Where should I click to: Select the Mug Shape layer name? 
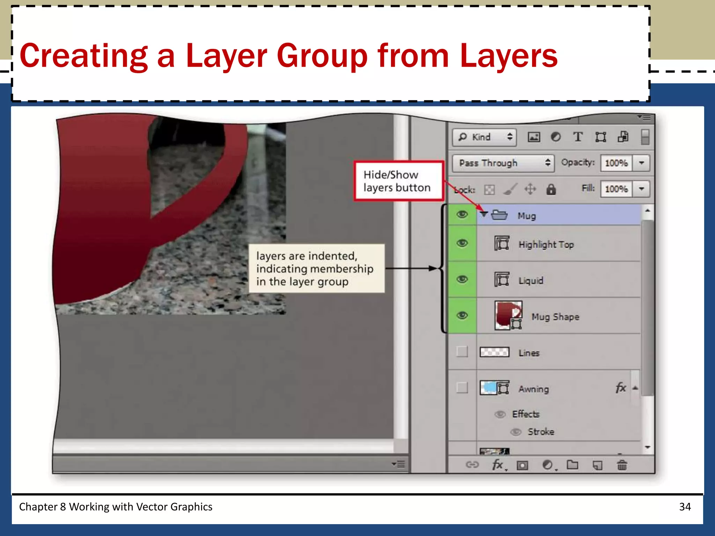(555, 317)
